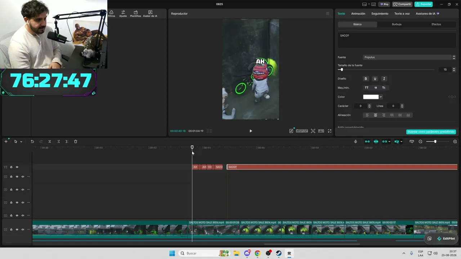The height and width of the screenshot is (259, 461).
Task: Add a keyframe for text color
Action: pos(452,97)
